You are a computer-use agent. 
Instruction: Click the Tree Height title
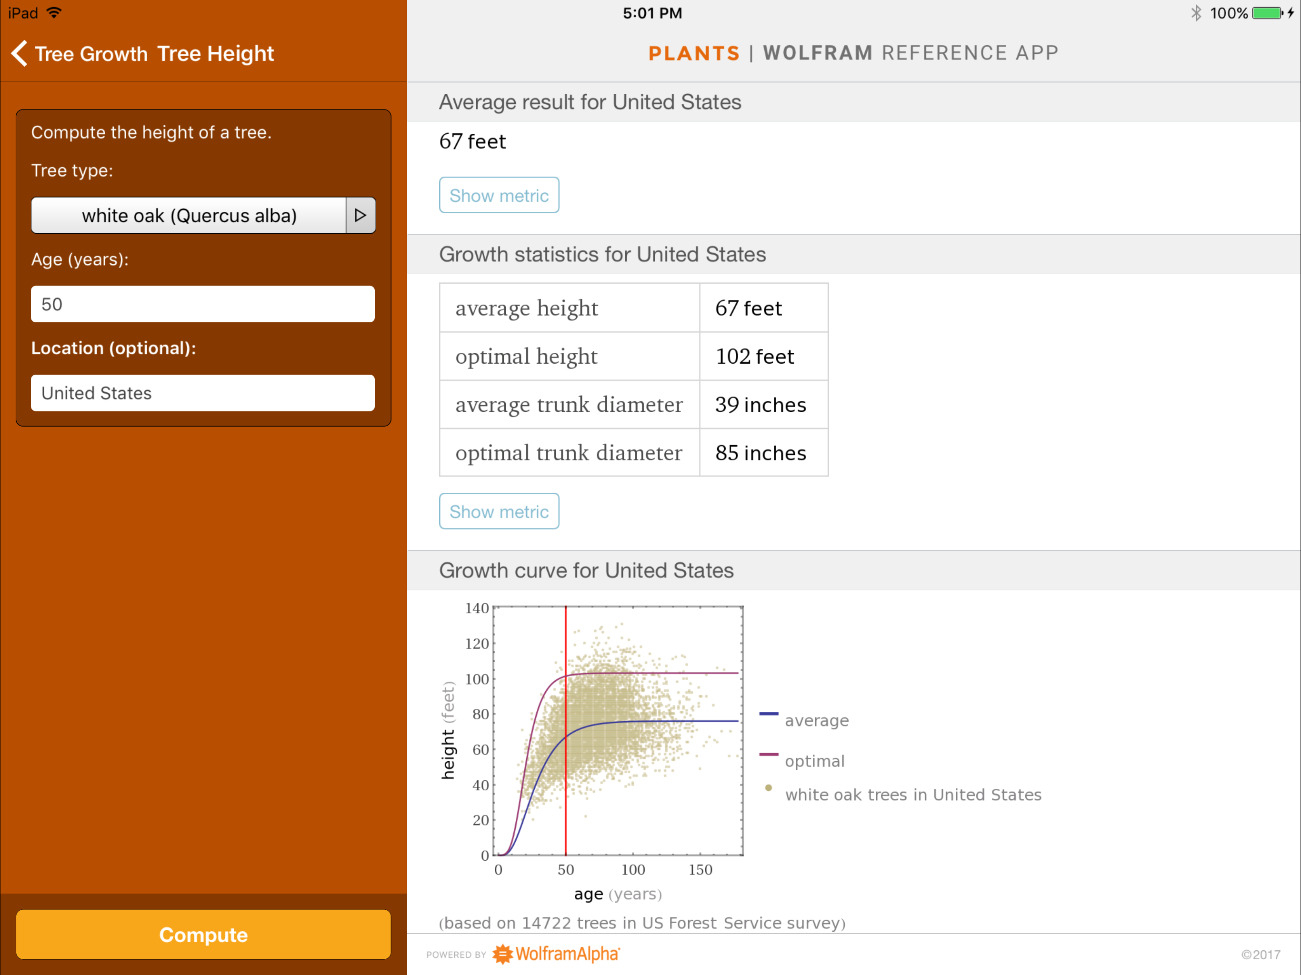click(x=215, y=53)
